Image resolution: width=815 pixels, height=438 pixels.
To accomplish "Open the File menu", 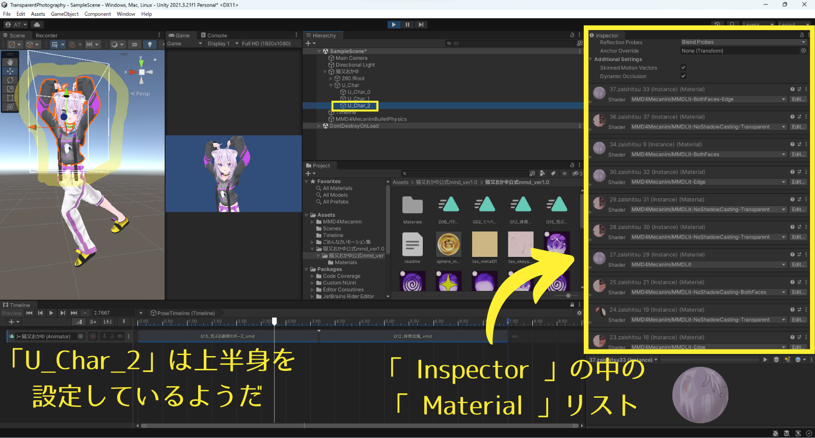I will tap(7, 14).
